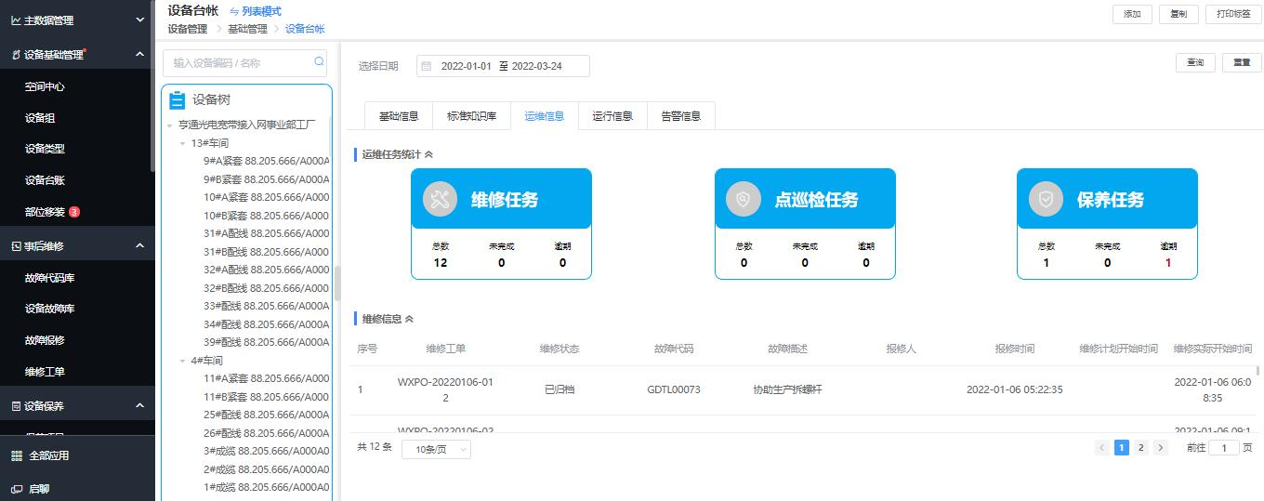Go to page 2 of repair list
Viewport: 1264px width, 501px height.
click(x=1140, y=447)
